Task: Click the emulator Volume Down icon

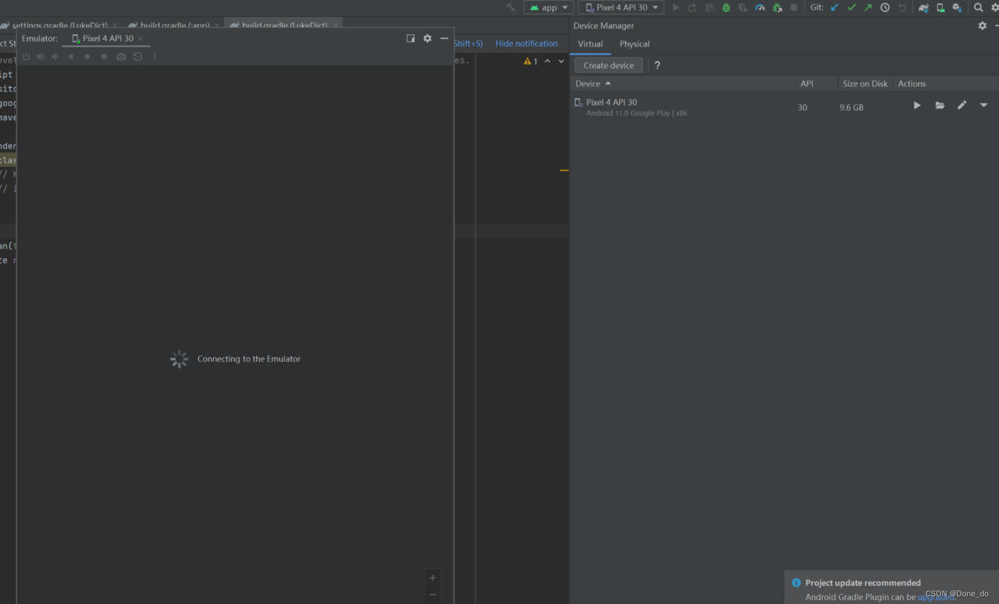Action: pos(55,57)
